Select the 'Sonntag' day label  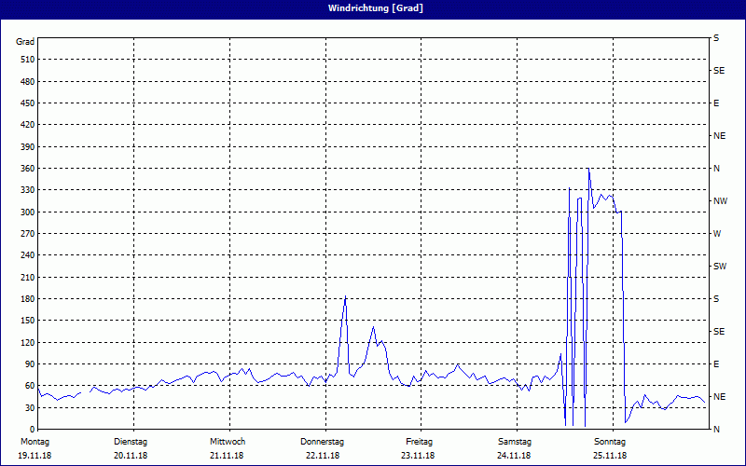pos(610,442)
